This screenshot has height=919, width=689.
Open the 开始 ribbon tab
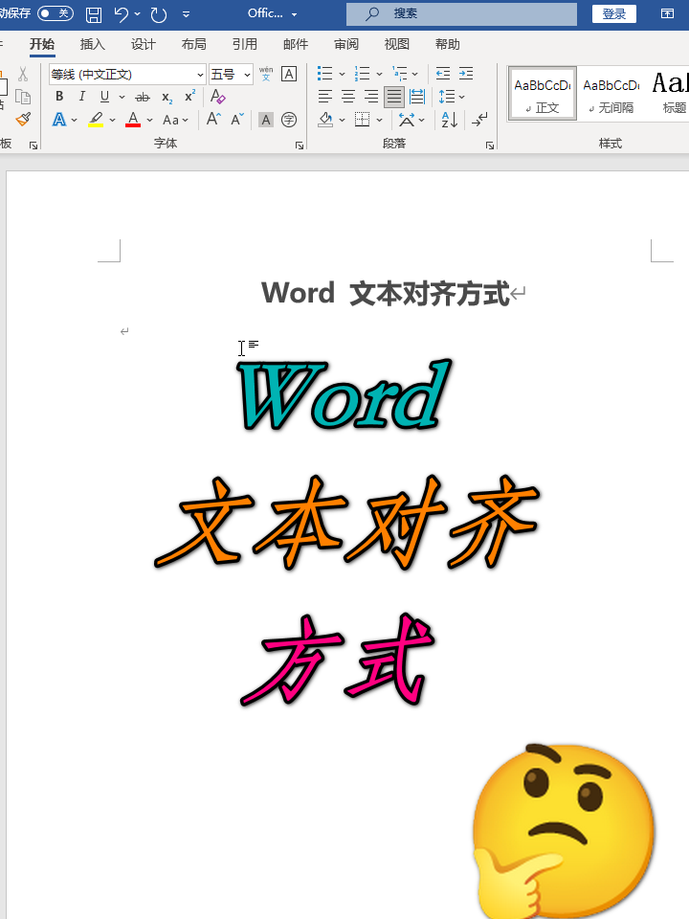point(42,44)
